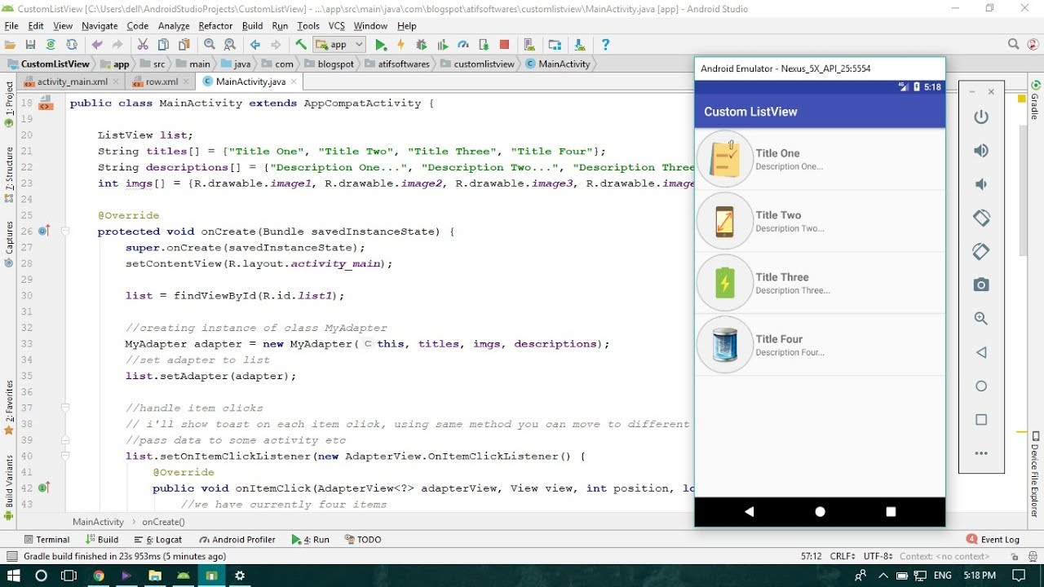Click the Debug app bug icon
Viewport: 1044px width, 587px height.
(x=421, y=45)
